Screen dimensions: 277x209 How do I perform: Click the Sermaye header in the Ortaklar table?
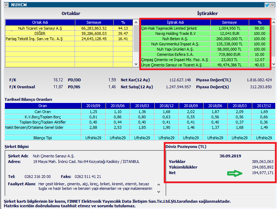(94, 22)
